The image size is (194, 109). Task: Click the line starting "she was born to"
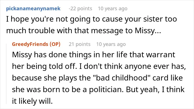pyautogui.click(x=98, y=89)
